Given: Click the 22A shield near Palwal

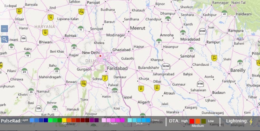Looking at the screenshot, I should tap(115, 91).
